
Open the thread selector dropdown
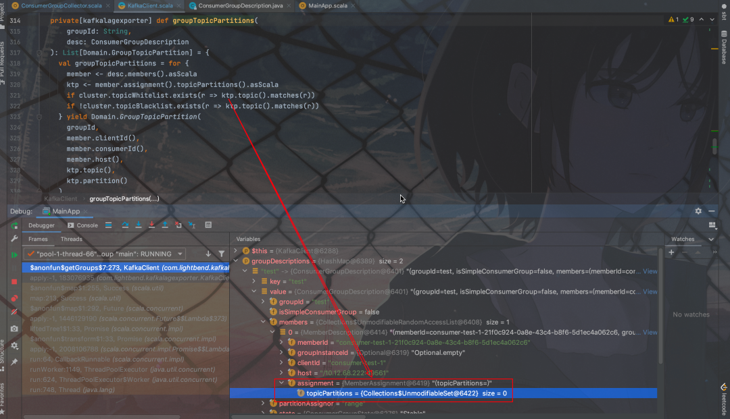coord(180,254)
